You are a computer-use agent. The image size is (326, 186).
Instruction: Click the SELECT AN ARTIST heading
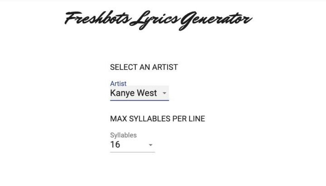click(x=144, y=67)
